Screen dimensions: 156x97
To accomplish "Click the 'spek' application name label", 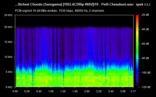I will pyautogui.click(x=139, y=4).
